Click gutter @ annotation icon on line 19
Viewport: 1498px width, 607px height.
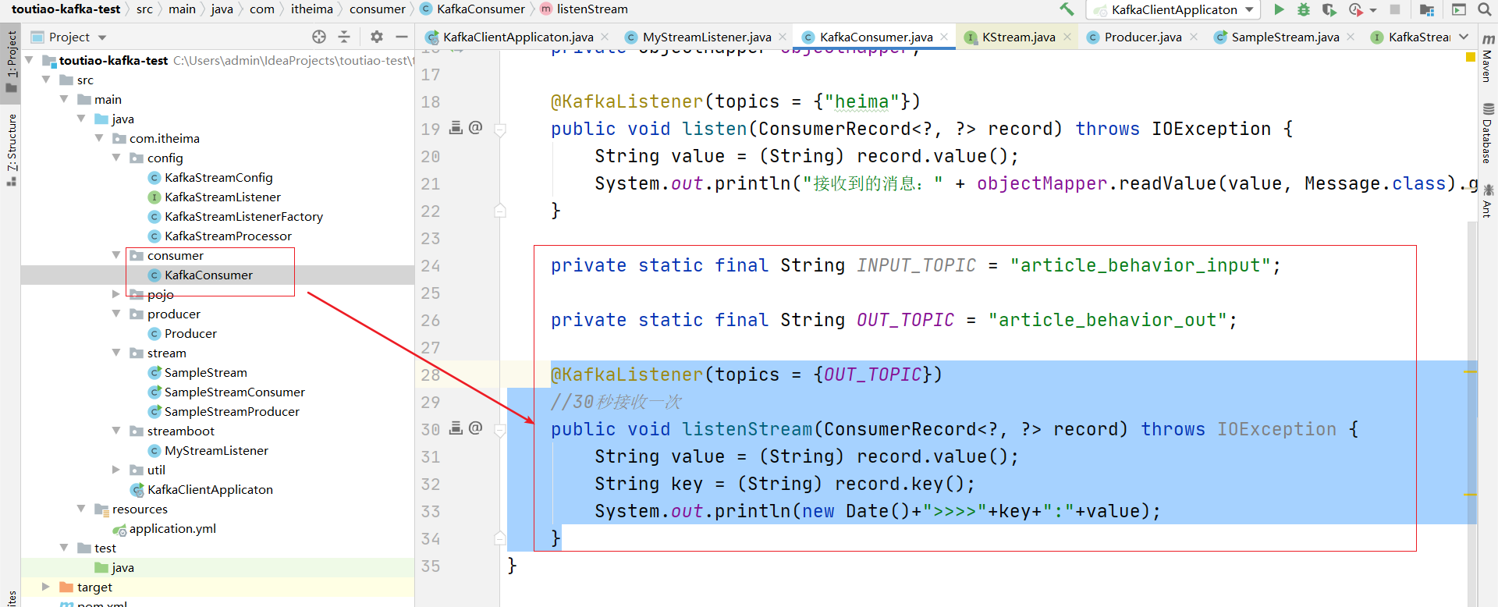coord(475,127)
